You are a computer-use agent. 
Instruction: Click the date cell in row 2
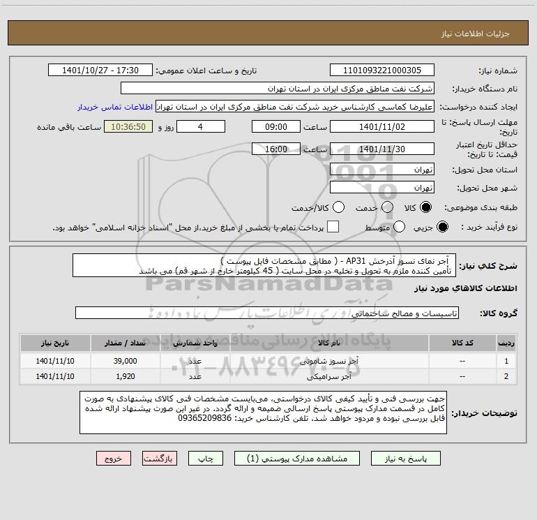click(55, 376)
